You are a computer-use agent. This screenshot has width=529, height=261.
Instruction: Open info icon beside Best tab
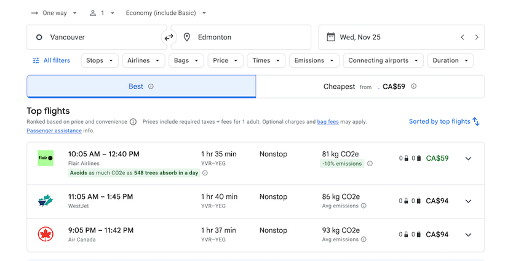(x=151, y=86)
